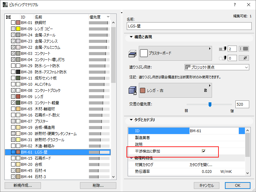Click the hatch icon of BM-24 金属-スチール
The image size is (256, 192).
pyautogui.click(x=13, y=35)
